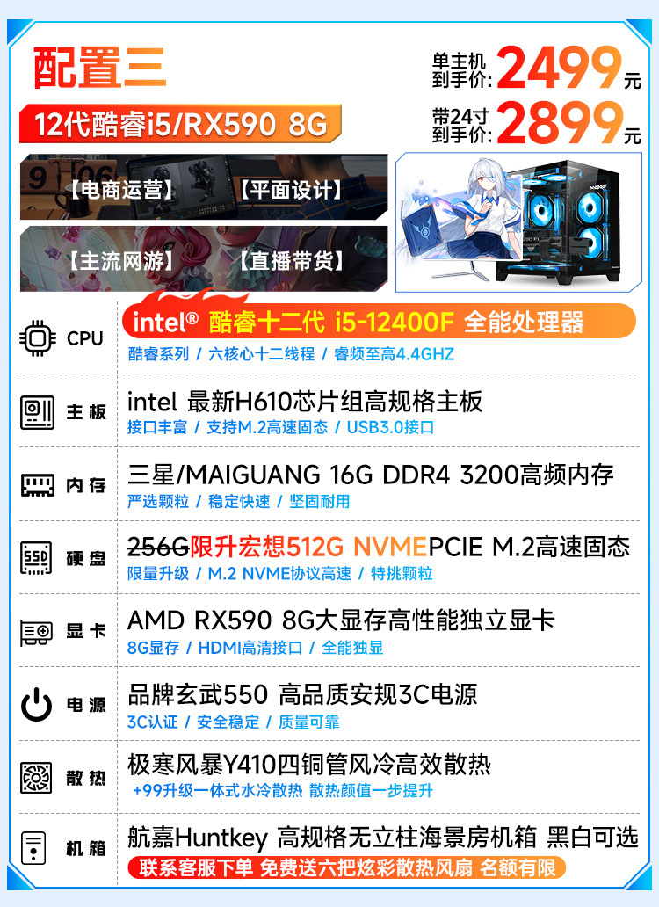Open the 电商运营 usage banner

[x=121, y=189]
